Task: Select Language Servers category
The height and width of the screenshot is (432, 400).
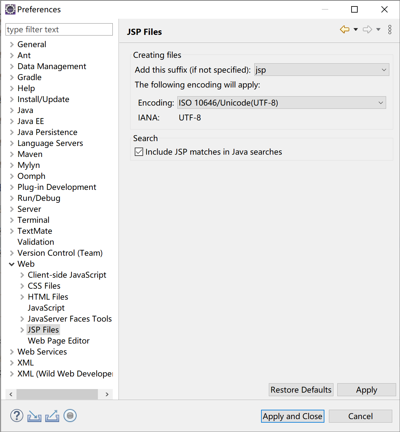Action: pyautogui.click(x=50, y=143)
